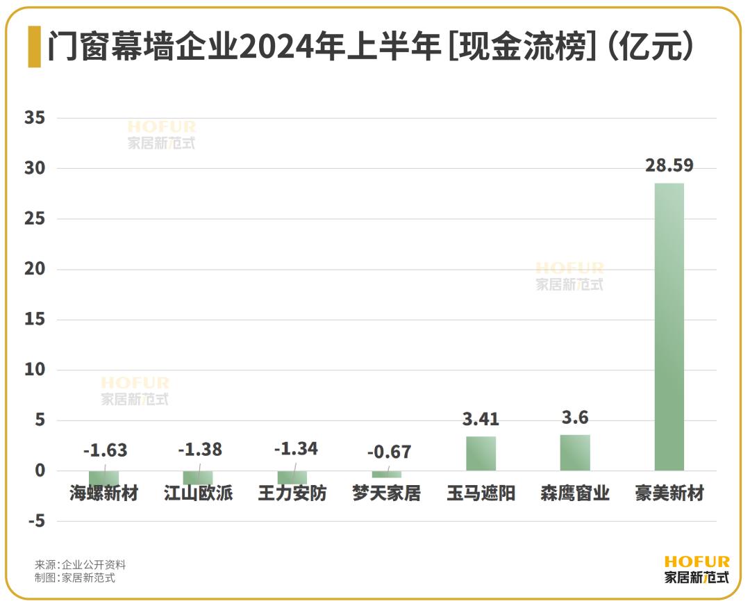The image size is (750, 606).
Task: Click the -1.34 data label
Action: click(x=296, y=448)
